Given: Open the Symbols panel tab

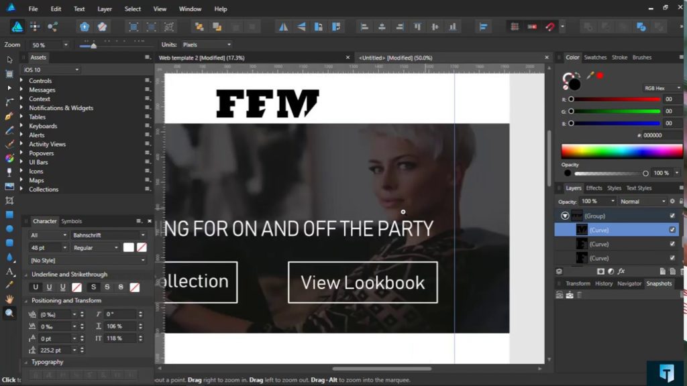Looking at the screenshot, I should 71,221.
